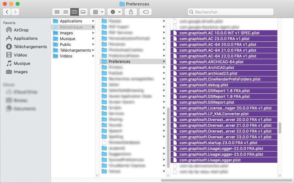Screen dimensions: 294x183
Task: Expand arrow next to Preferences folder
Action: pyautogui.click(x=164, y=62)
